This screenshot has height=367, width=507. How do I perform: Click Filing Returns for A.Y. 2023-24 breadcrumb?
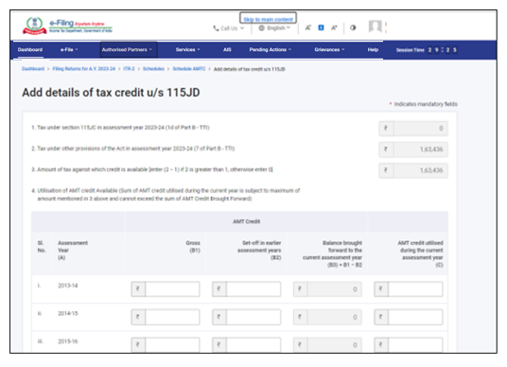84,69
